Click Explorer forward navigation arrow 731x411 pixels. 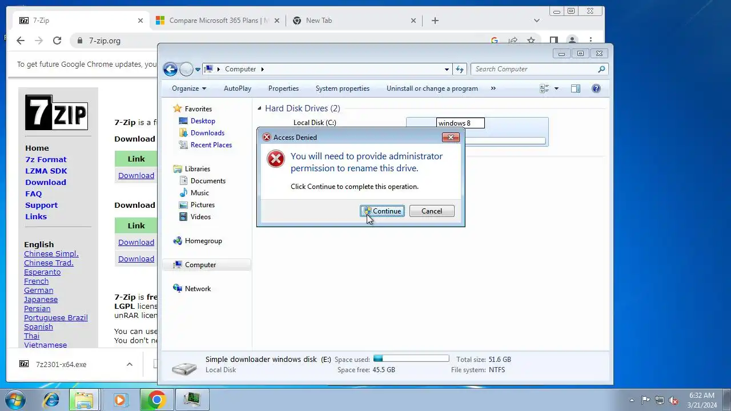(x=186, y=69)
